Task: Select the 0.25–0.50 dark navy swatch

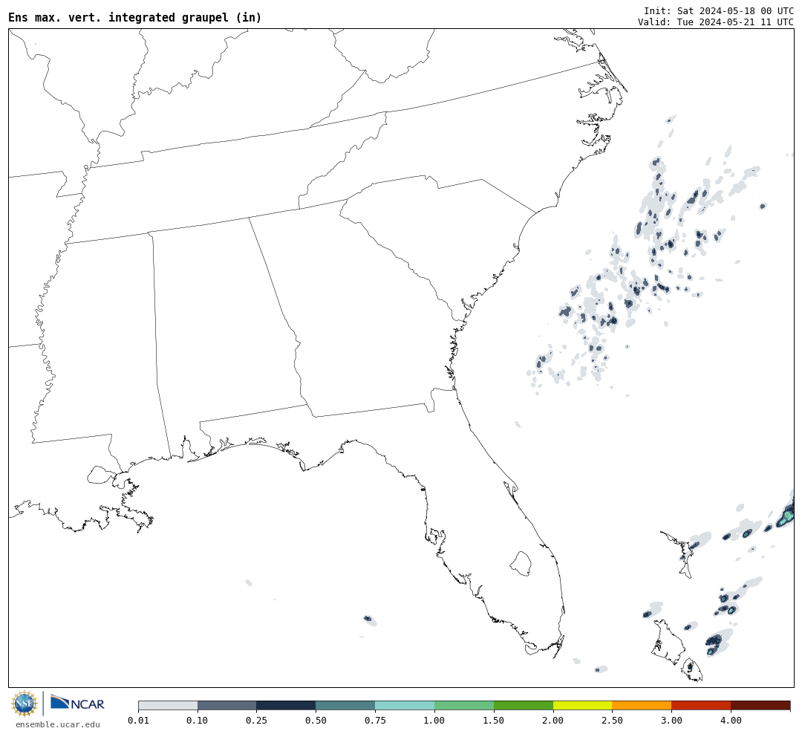Action: (x=287, y=705)
